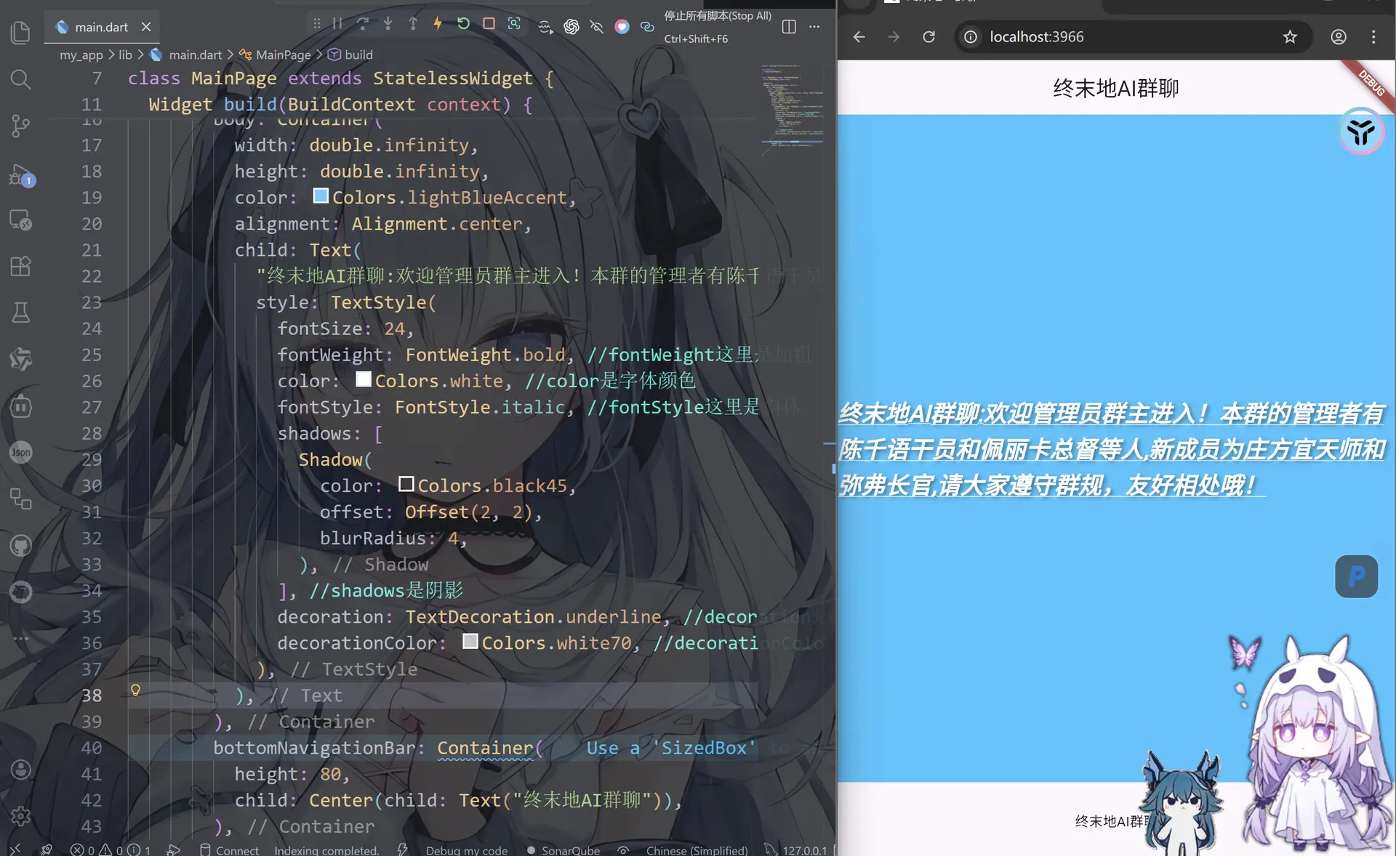Click the ChatGPT icon in editor toolbar

coord(571,27)
